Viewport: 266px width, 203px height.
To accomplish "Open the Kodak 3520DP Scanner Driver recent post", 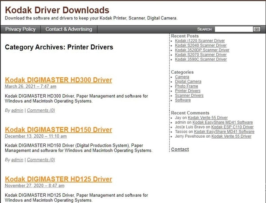I will (x=202, y=50).
